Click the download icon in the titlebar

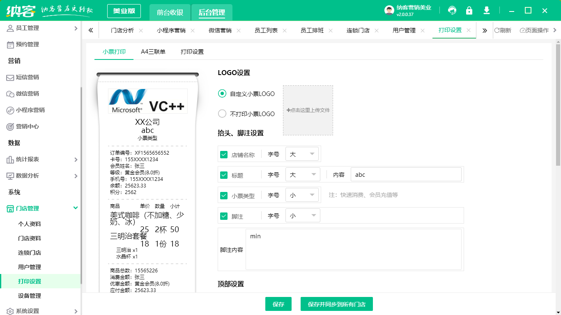(x=486, y=10)
